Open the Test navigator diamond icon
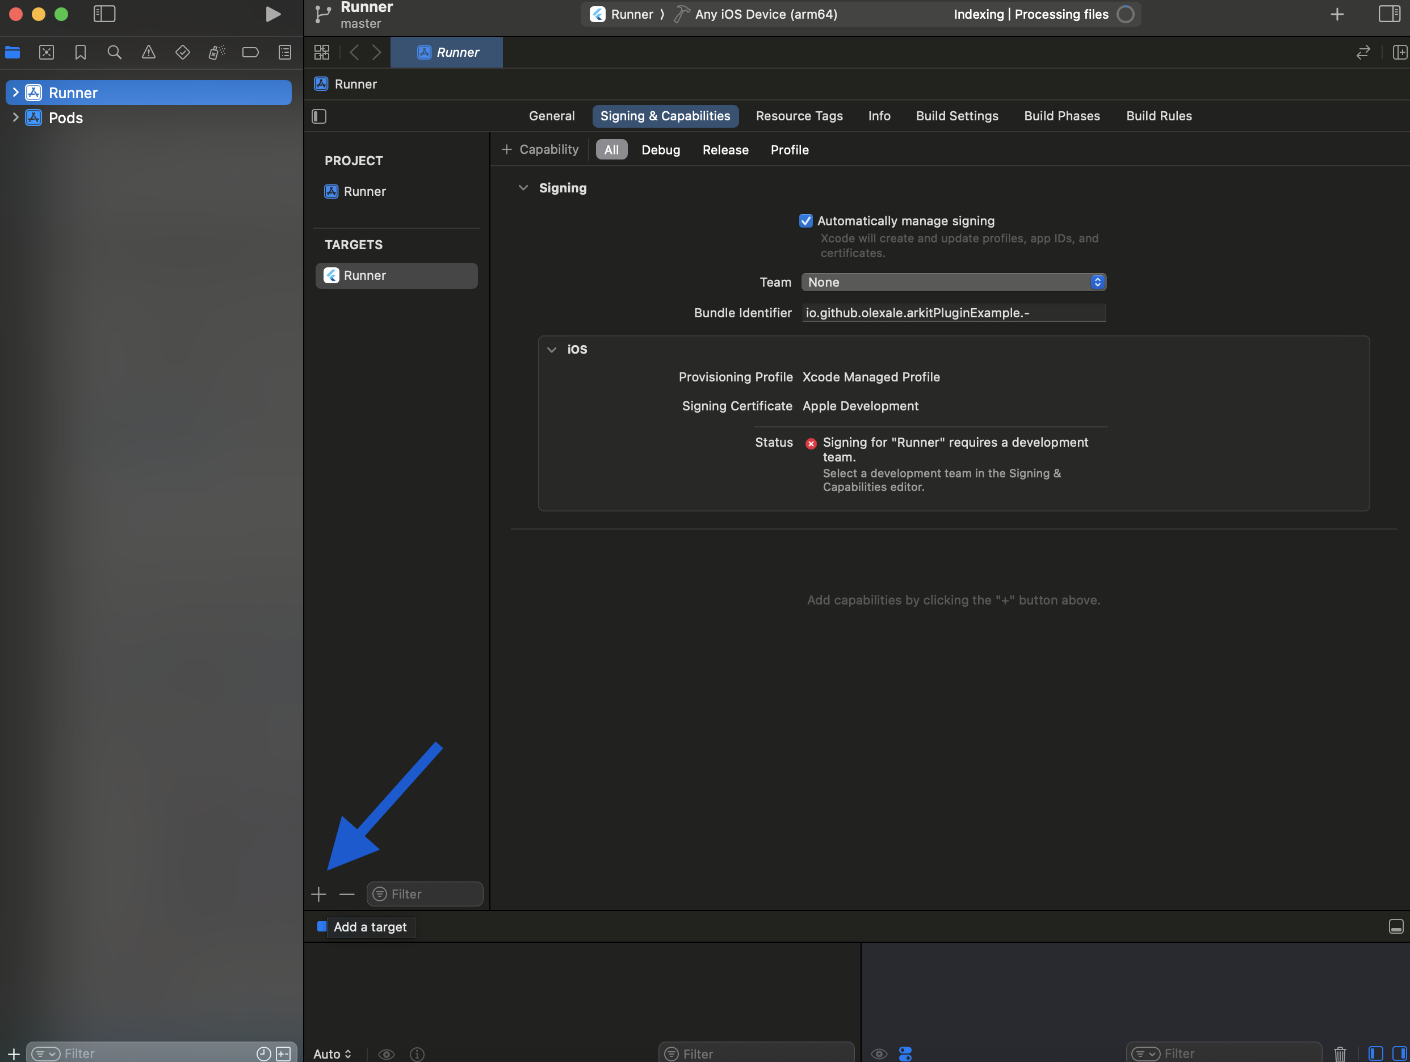 click(182, 52)
